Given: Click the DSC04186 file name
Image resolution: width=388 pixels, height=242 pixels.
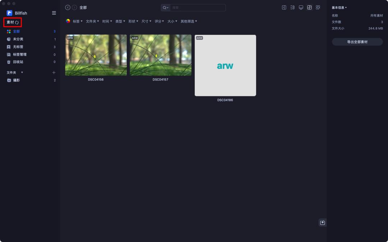Looking at the screenshot, I should point(225,100).
